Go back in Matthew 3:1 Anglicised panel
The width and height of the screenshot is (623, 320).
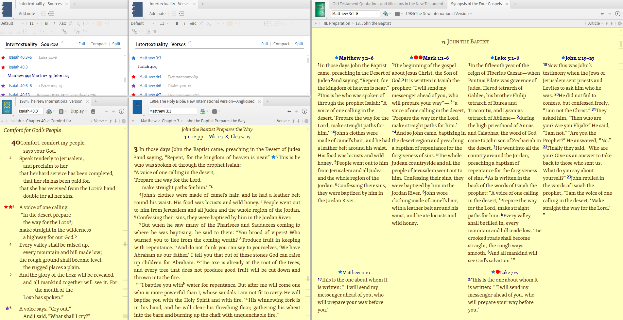[x=289, y=111]
